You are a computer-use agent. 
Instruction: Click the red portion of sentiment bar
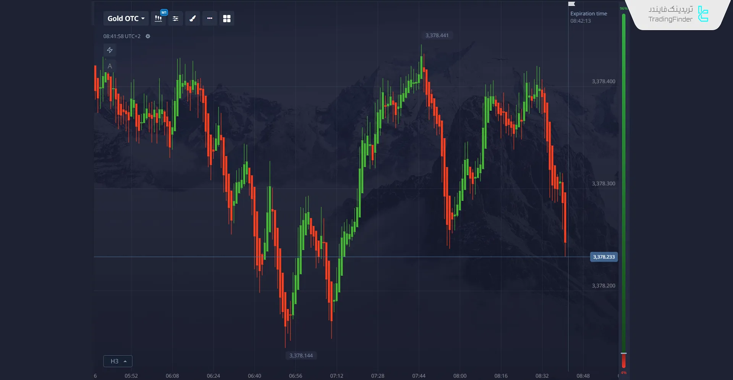click(x=623, y=361)
